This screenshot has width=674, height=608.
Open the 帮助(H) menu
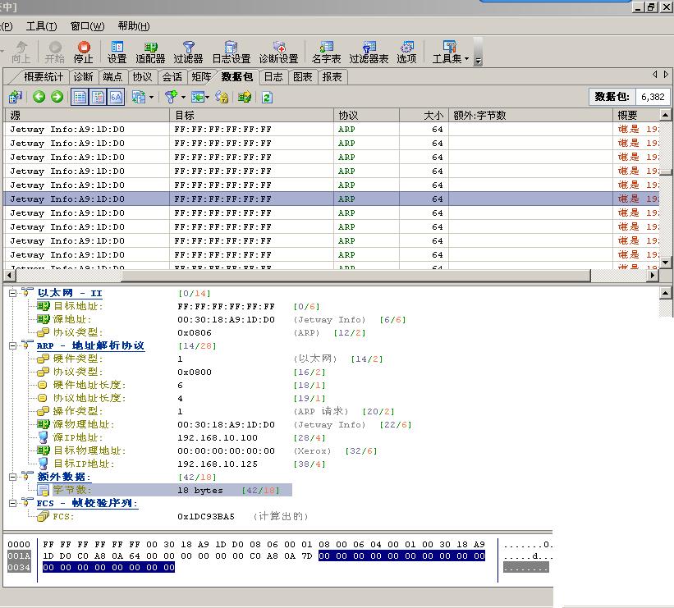(134, 26)
